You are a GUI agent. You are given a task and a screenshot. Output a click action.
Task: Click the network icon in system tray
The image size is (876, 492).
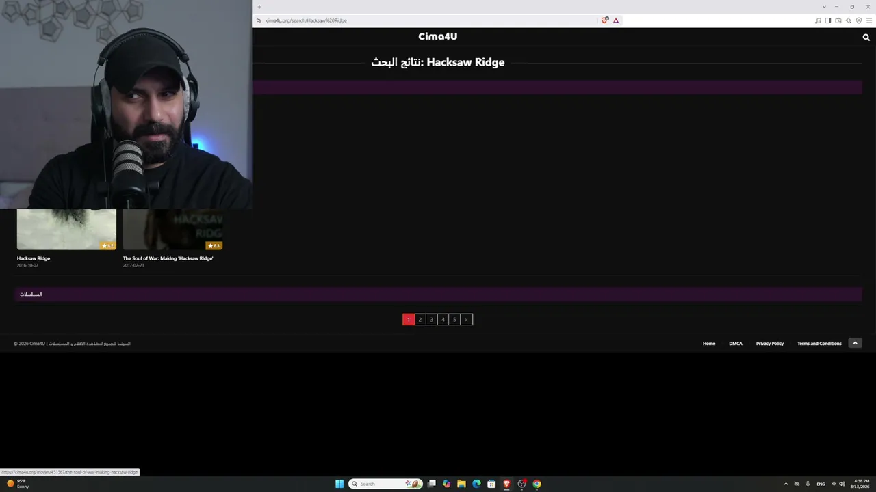834,484
